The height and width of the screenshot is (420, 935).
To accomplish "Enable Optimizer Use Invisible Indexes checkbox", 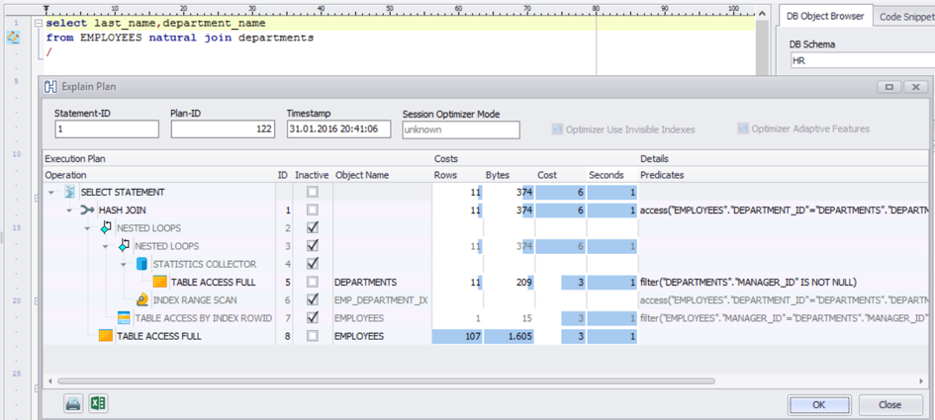I will click(557, 129).
